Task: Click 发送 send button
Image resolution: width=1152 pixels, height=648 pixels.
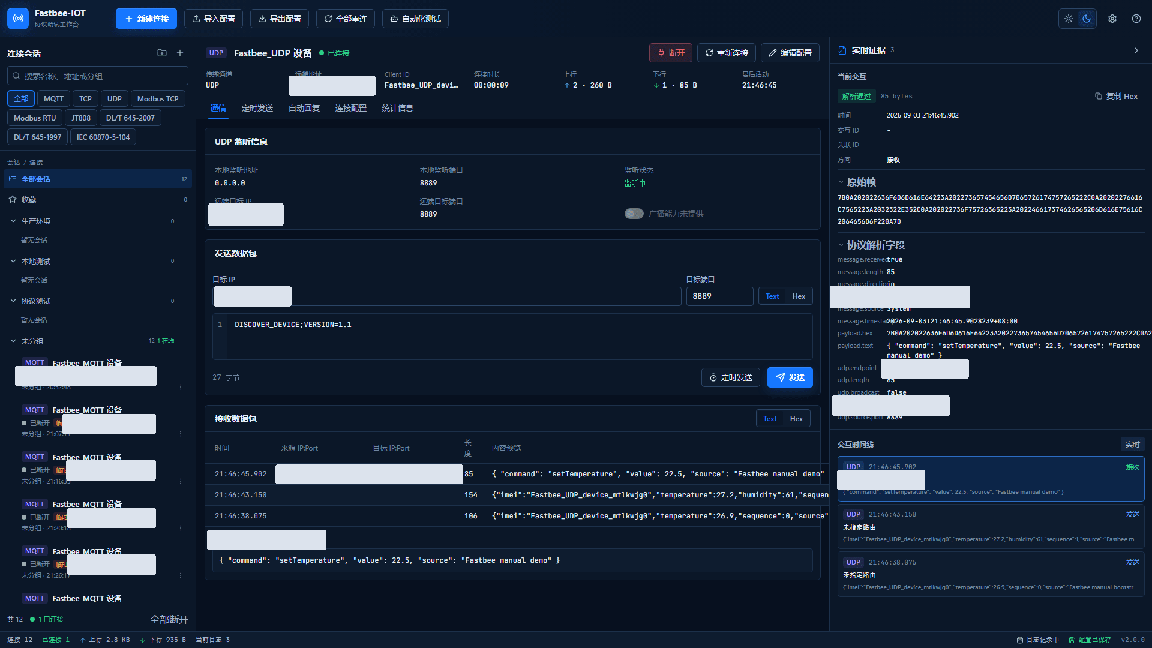Action: pos(790,377)
